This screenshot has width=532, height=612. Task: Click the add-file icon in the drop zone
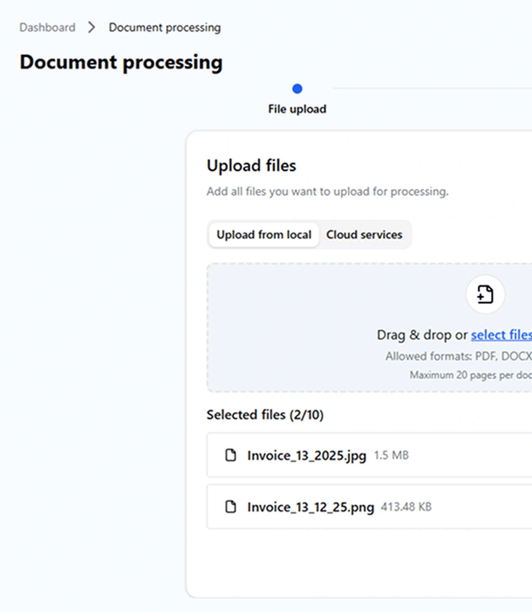pyautogui.click(x=485, y=295)
